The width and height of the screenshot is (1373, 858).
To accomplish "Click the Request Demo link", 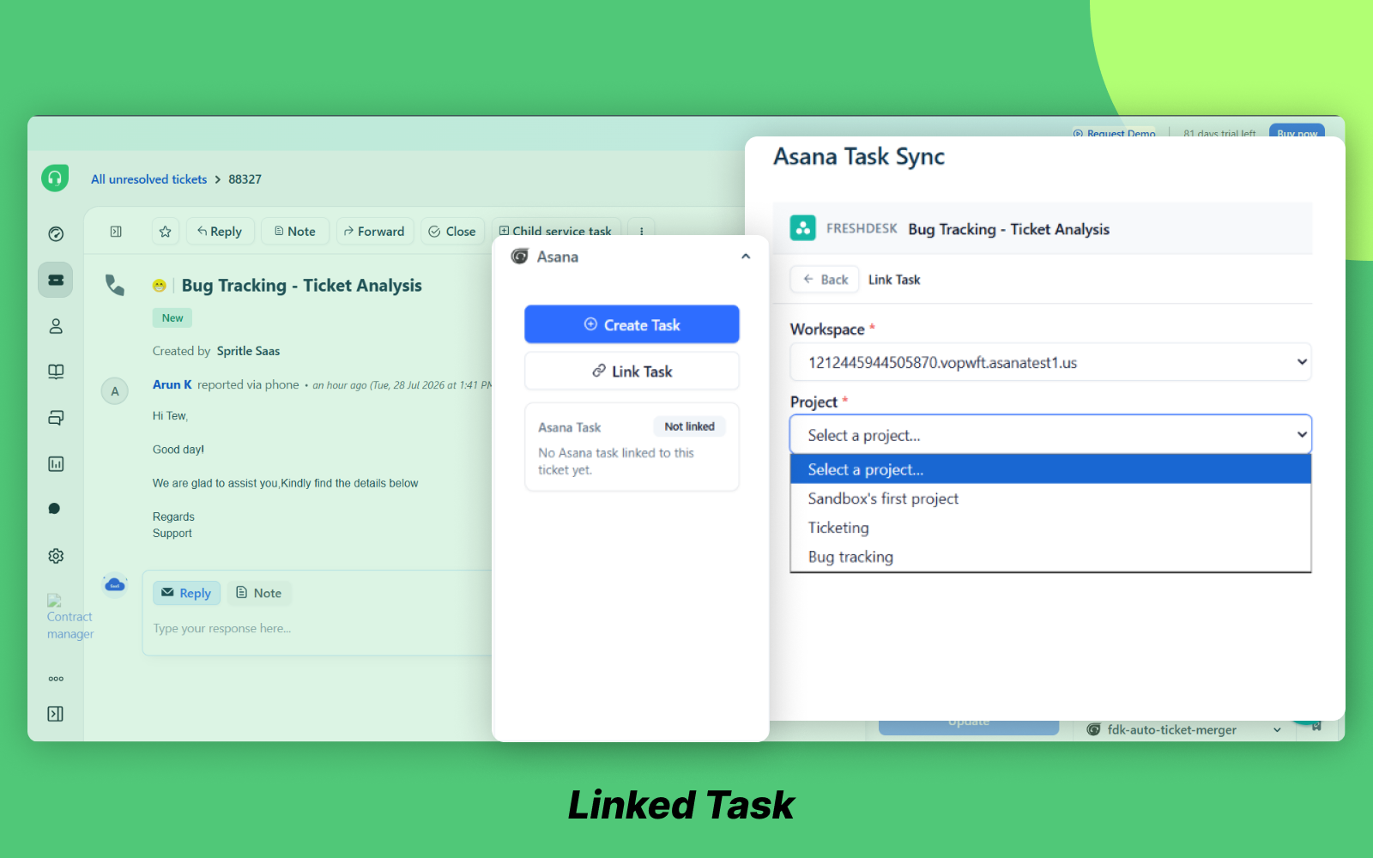I will click(x=1114, y=133).
